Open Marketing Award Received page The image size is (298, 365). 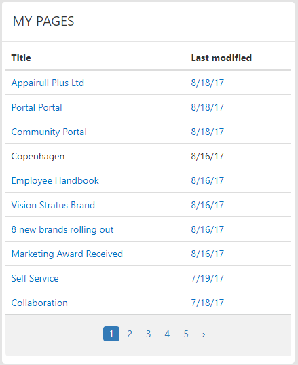click(67, 254)
